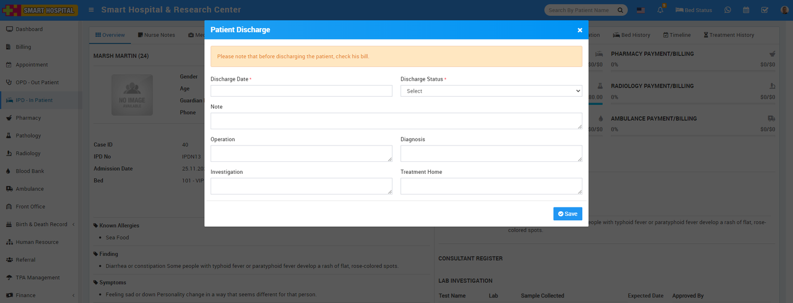
Task: Open Pharmacy in the sidebar
Action: 28,118
